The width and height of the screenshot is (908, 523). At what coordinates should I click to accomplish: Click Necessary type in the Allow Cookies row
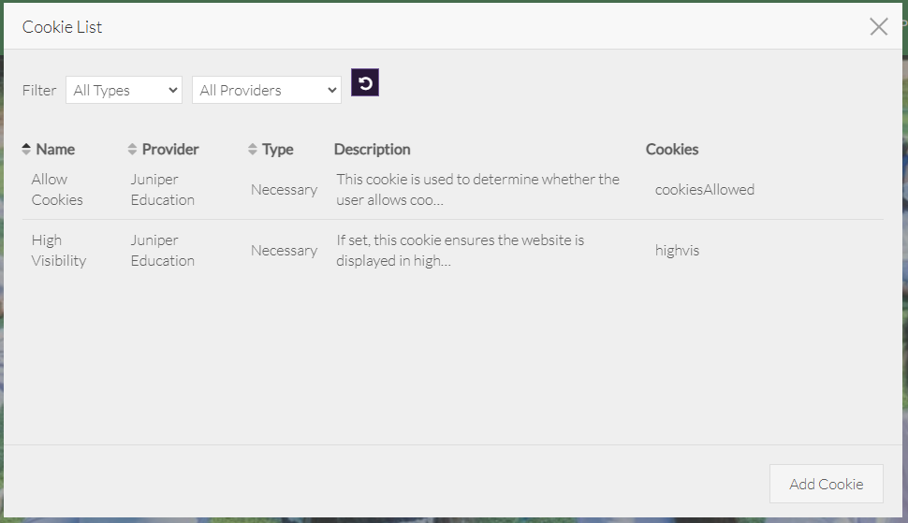coord(284,189)
